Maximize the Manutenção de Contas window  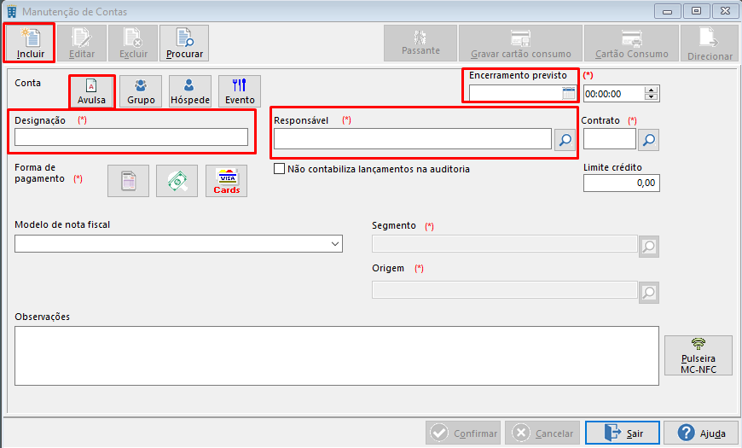click(697, 11)
